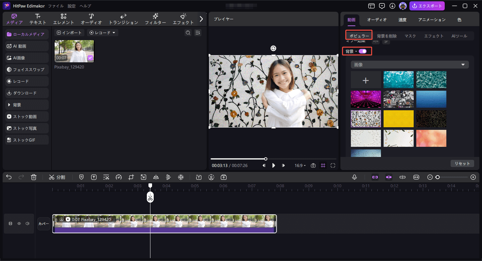Hide the track with the eye icon
This screenshot has width=482, height=261.
pyautogui.click(x=19, y=223)
